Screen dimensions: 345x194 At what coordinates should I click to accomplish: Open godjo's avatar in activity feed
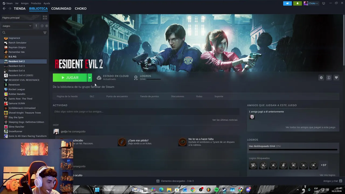[x=56, y=131]
